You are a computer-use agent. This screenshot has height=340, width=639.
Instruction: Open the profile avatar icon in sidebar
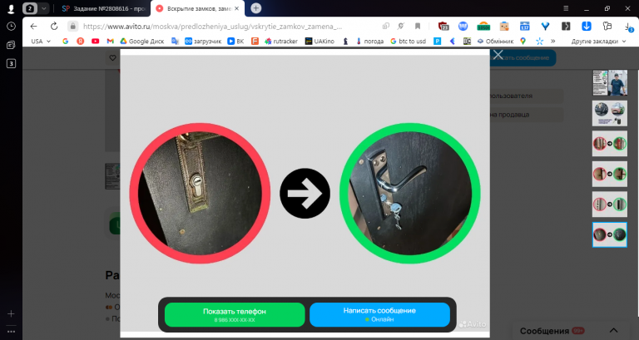(11, 8)
